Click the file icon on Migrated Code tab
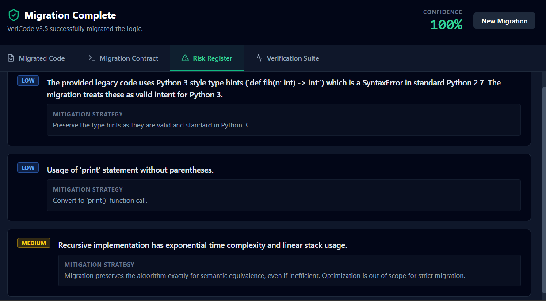The width and height of the screenshot is (546, 301). [11, 58]
